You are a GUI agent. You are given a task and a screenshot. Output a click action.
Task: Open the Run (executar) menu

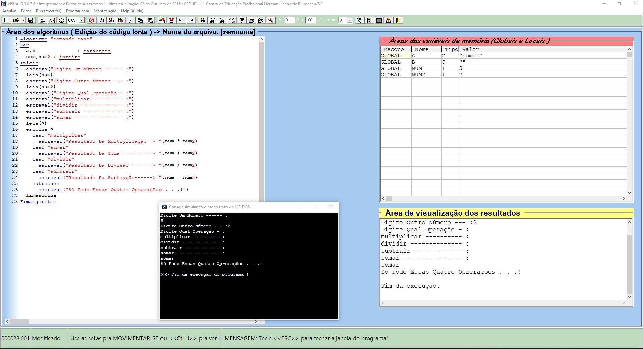point(49,11)
